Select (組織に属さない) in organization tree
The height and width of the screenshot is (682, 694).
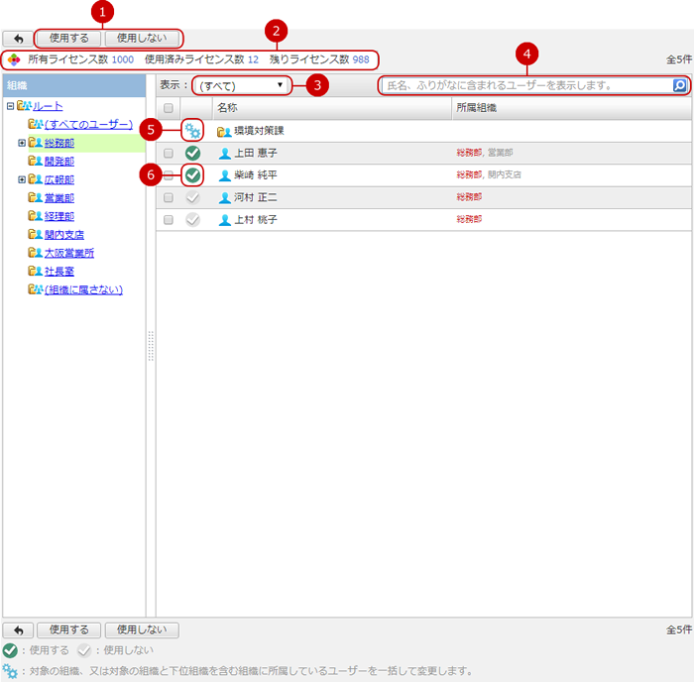(83, 289)
